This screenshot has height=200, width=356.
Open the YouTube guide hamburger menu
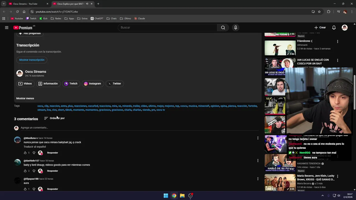point(7,27)
